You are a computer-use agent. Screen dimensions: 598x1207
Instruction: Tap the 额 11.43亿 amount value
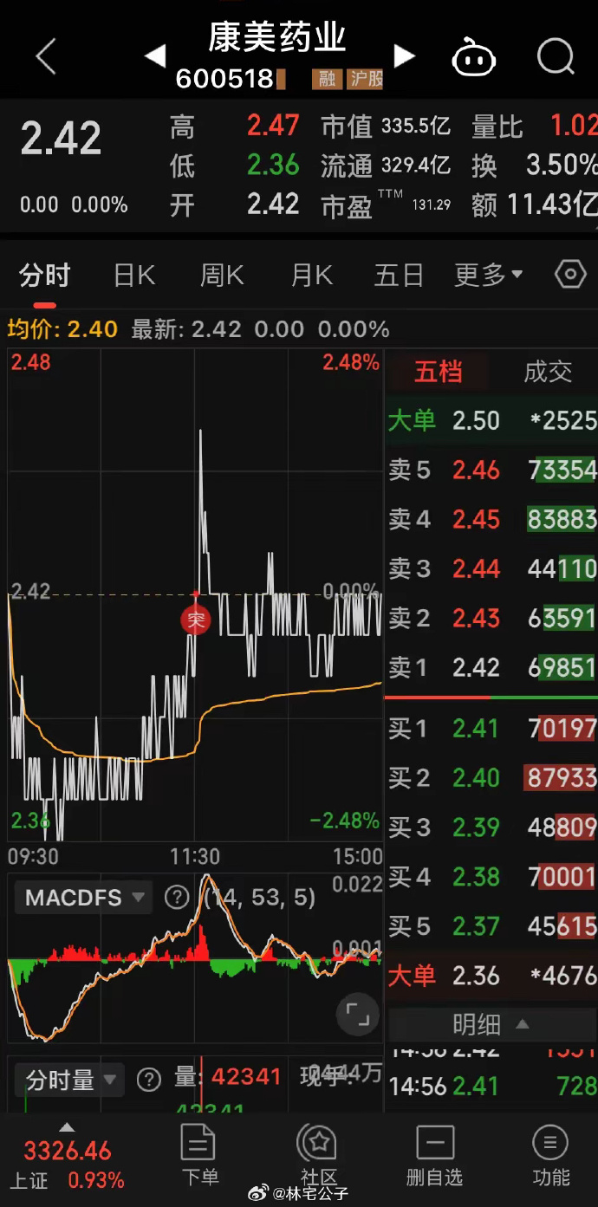click(x=552, y=204)
